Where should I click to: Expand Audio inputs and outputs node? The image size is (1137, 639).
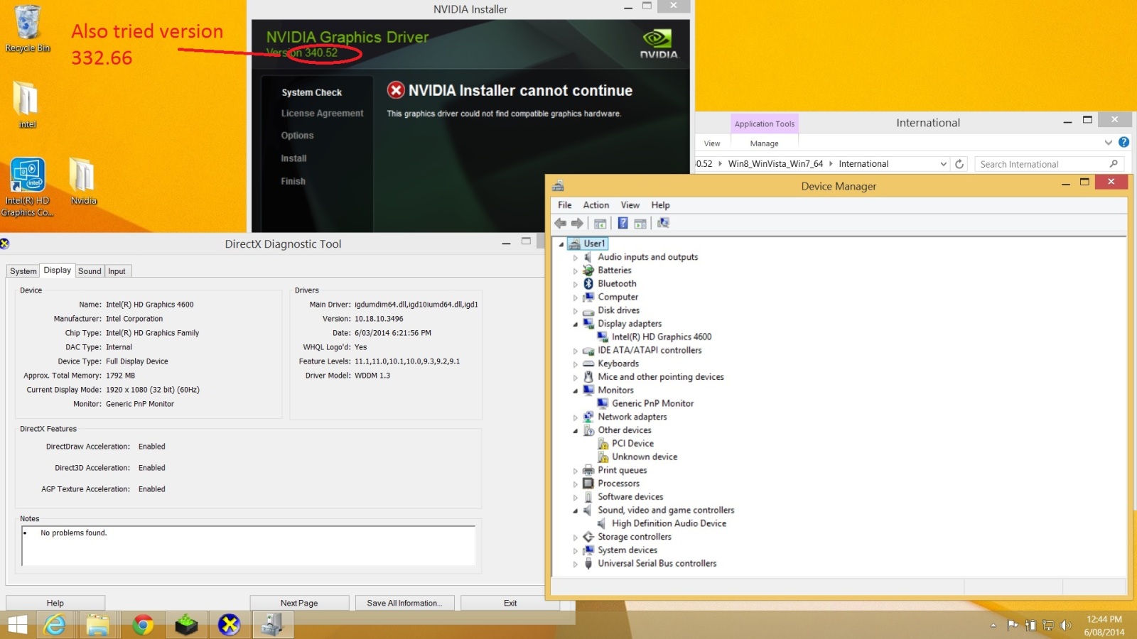tap(576, 258)
